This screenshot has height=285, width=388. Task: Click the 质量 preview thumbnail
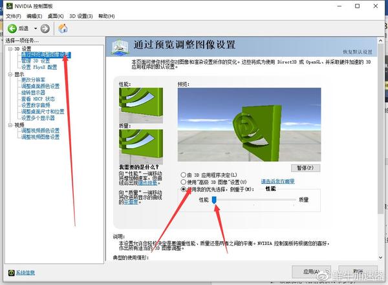tap(141, 146)
